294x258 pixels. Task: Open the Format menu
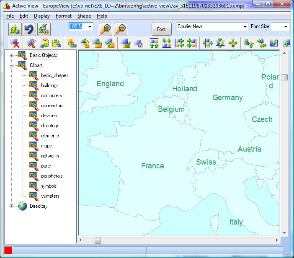click(x=64, y=16)
